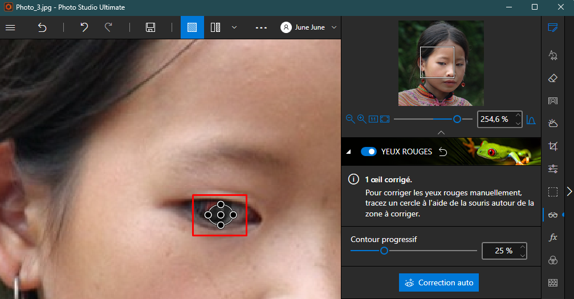This screenshot has width=574, height=299.
Task: Open the hamburger main menu
Action: pyautogui.click(x=10, y=27)
